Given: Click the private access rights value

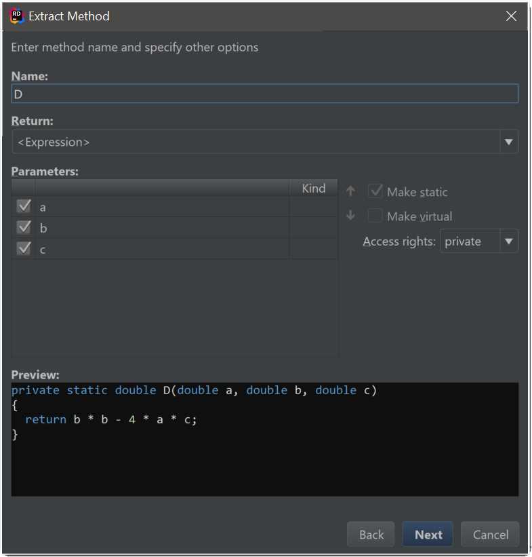Looking at the screenshot, I should point(463,242).
